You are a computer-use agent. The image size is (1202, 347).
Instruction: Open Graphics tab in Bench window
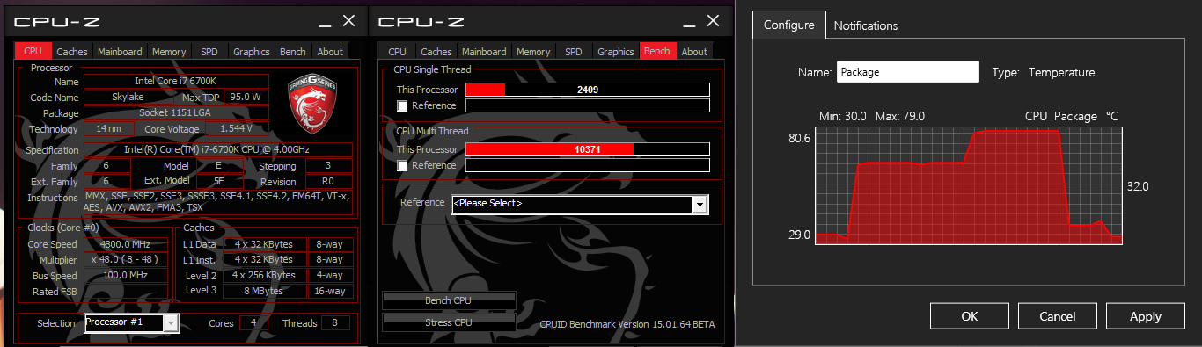pyautogui.click(x=616, y=52)
